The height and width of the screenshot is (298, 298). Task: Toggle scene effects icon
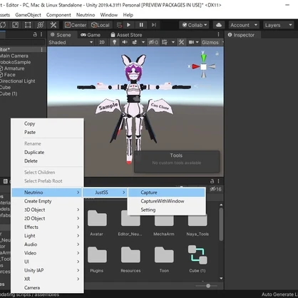point(135,42)
